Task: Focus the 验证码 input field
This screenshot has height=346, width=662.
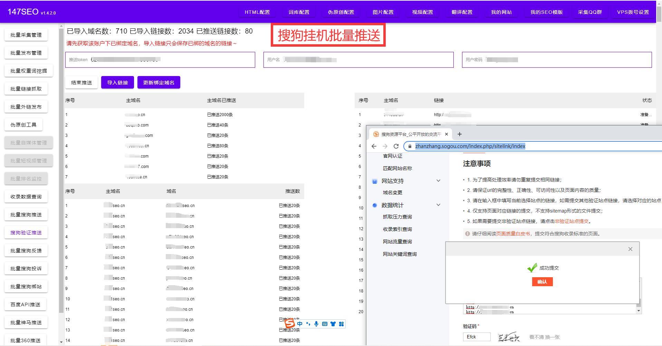Action: coord(477,336)
